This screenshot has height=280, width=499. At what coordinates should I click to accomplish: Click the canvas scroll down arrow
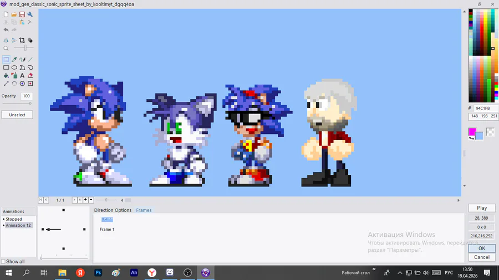(x=464, y=186)
